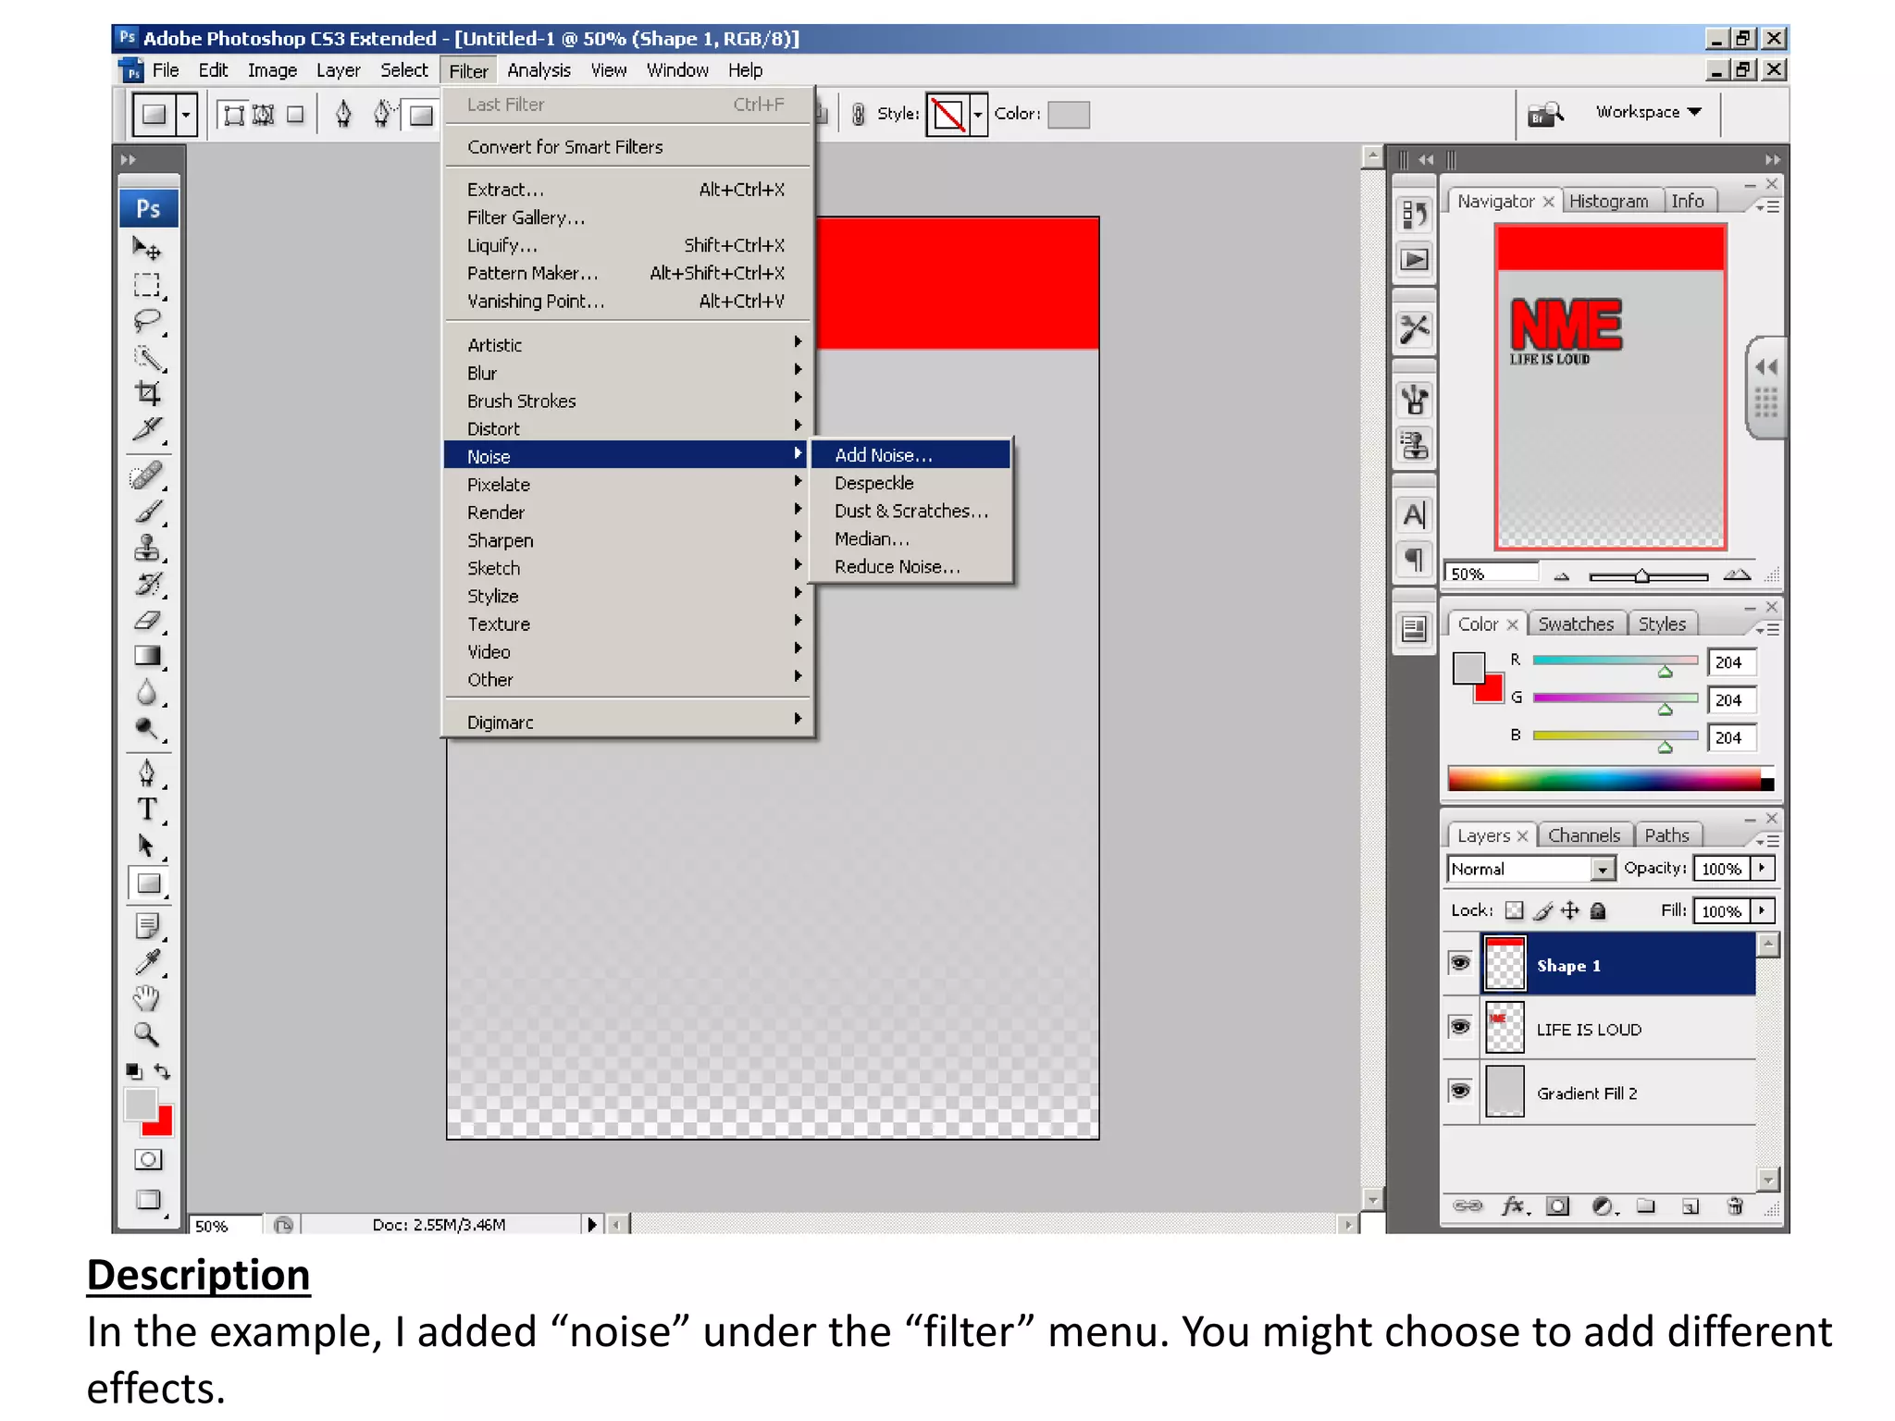1895x1421 pixels.
Task: Click Add Noise in the submenu
Action: pos(910,455)
